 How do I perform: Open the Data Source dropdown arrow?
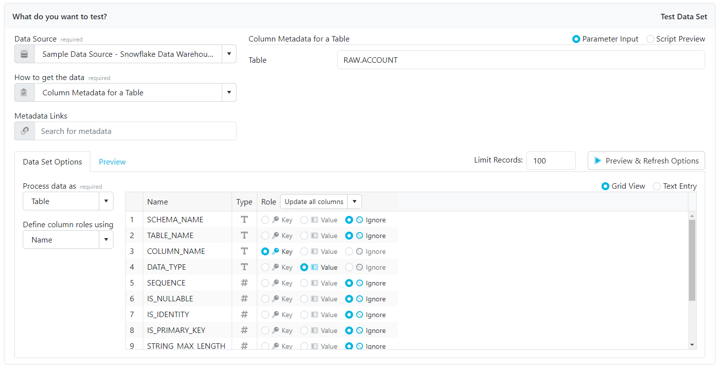point(229,54)
